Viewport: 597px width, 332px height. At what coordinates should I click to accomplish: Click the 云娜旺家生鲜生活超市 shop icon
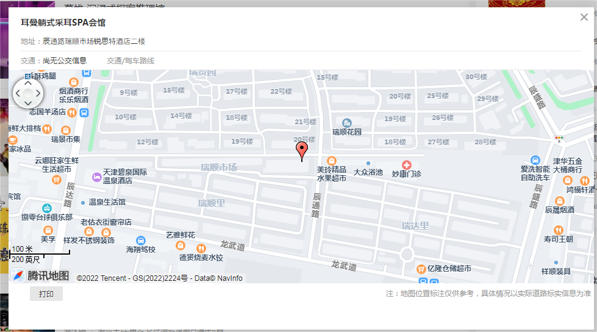tap(57, 179)
